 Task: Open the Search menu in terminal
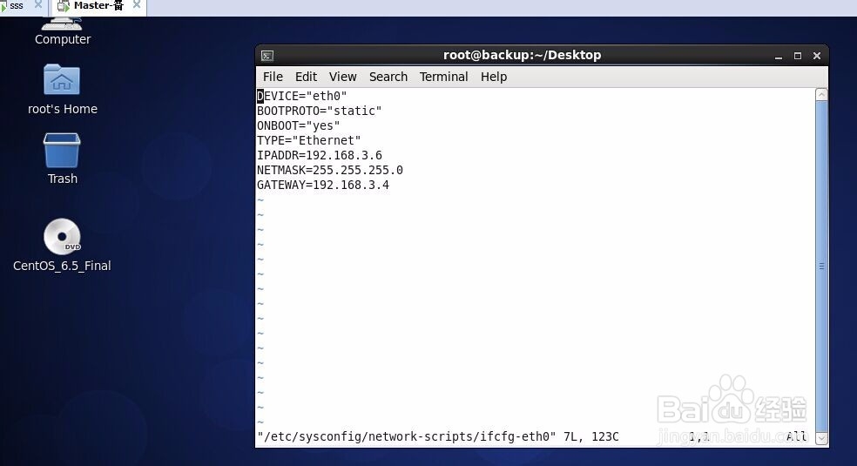coord(388,77)
